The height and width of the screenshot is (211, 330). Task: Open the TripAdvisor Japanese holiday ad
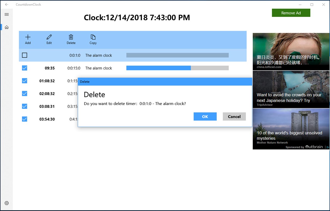pos(291,89)
